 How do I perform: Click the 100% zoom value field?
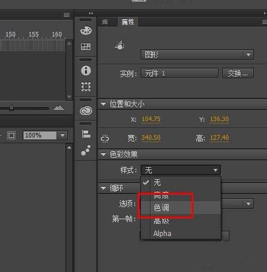point(40,135)
